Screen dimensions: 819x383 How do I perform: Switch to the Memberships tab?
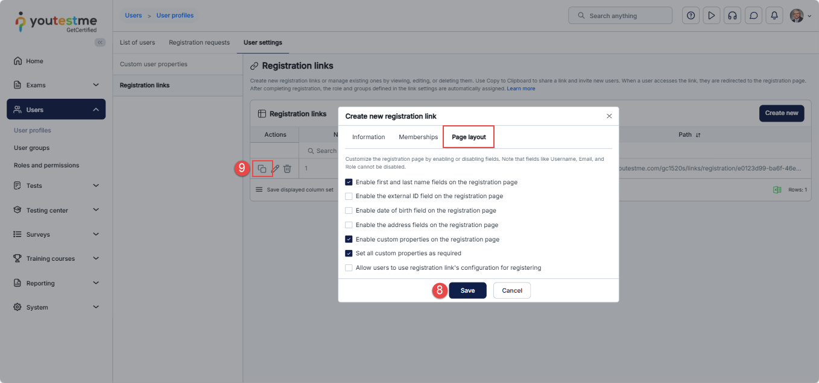click(418, 137)
